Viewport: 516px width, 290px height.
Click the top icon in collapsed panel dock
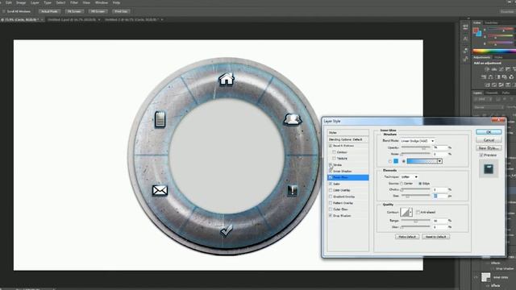point(465,27)
